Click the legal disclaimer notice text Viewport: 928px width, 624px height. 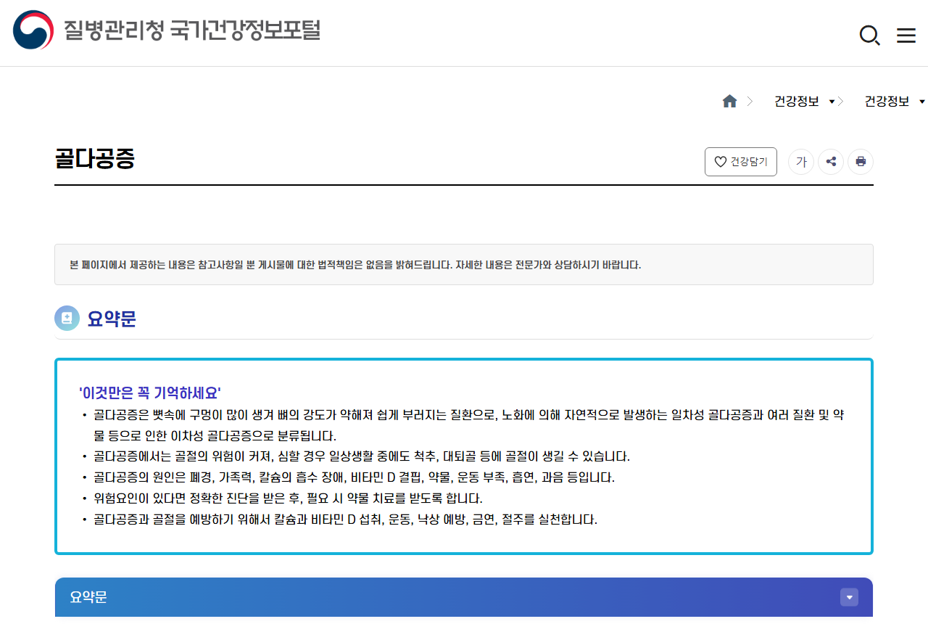tap(355, 265)
